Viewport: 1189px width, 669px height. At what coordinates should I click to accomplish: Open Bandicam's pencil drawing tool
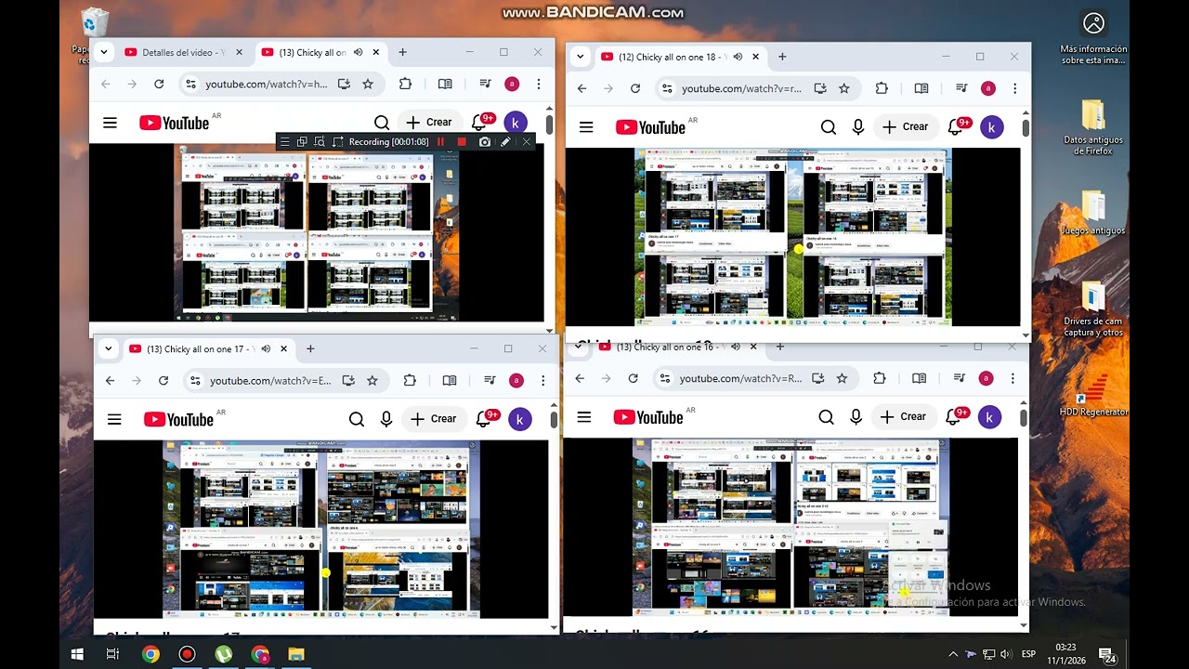(x=505, y=142)
